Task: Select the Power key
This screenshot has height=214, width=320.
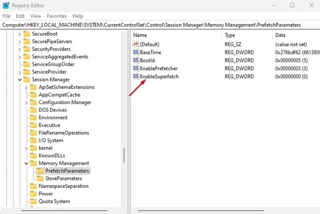Action: coord(45,193)
